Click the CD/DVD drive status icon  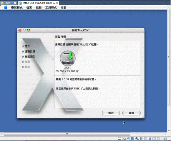coord(124,138)
